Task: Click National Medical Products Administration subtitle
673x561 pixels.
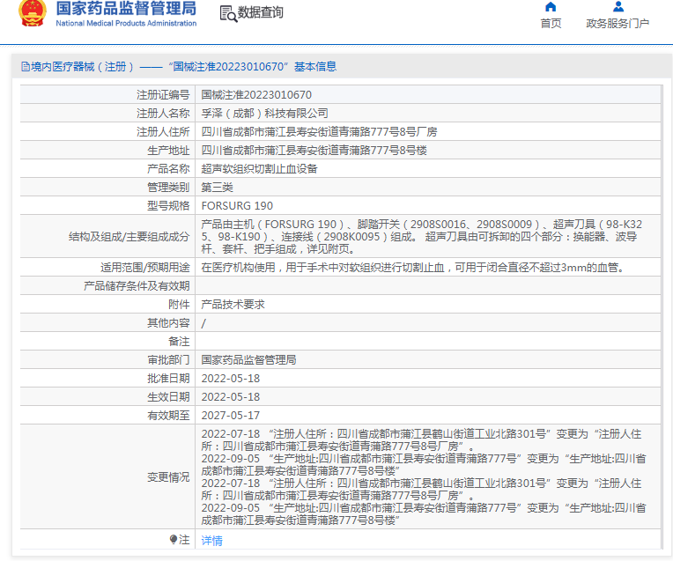Action: point(126,23)
